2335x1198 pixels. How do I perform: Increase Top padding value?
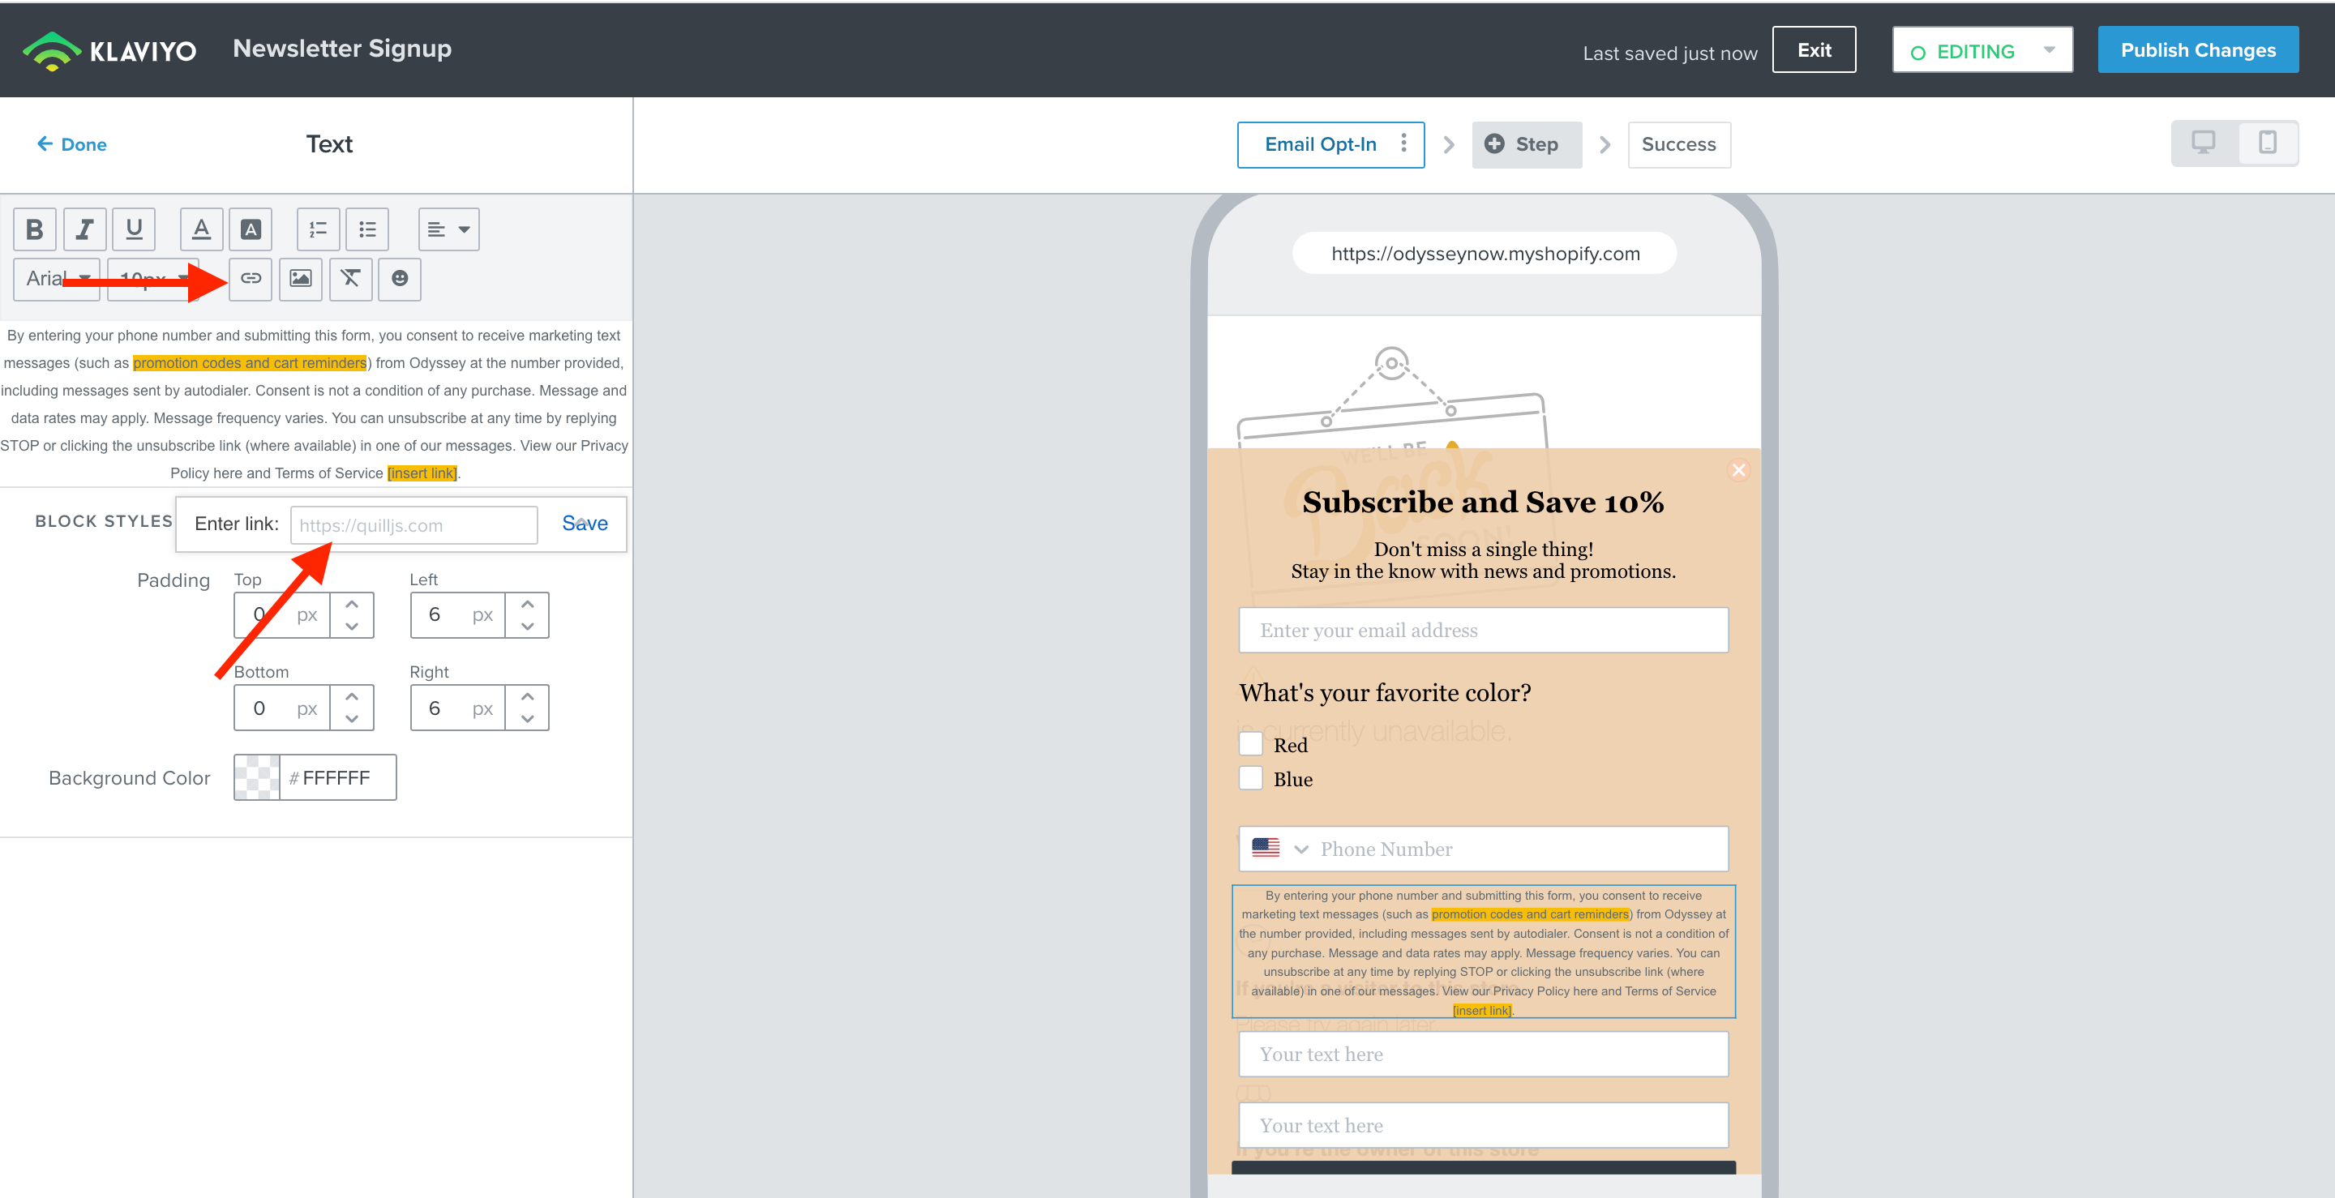(352, 604)
